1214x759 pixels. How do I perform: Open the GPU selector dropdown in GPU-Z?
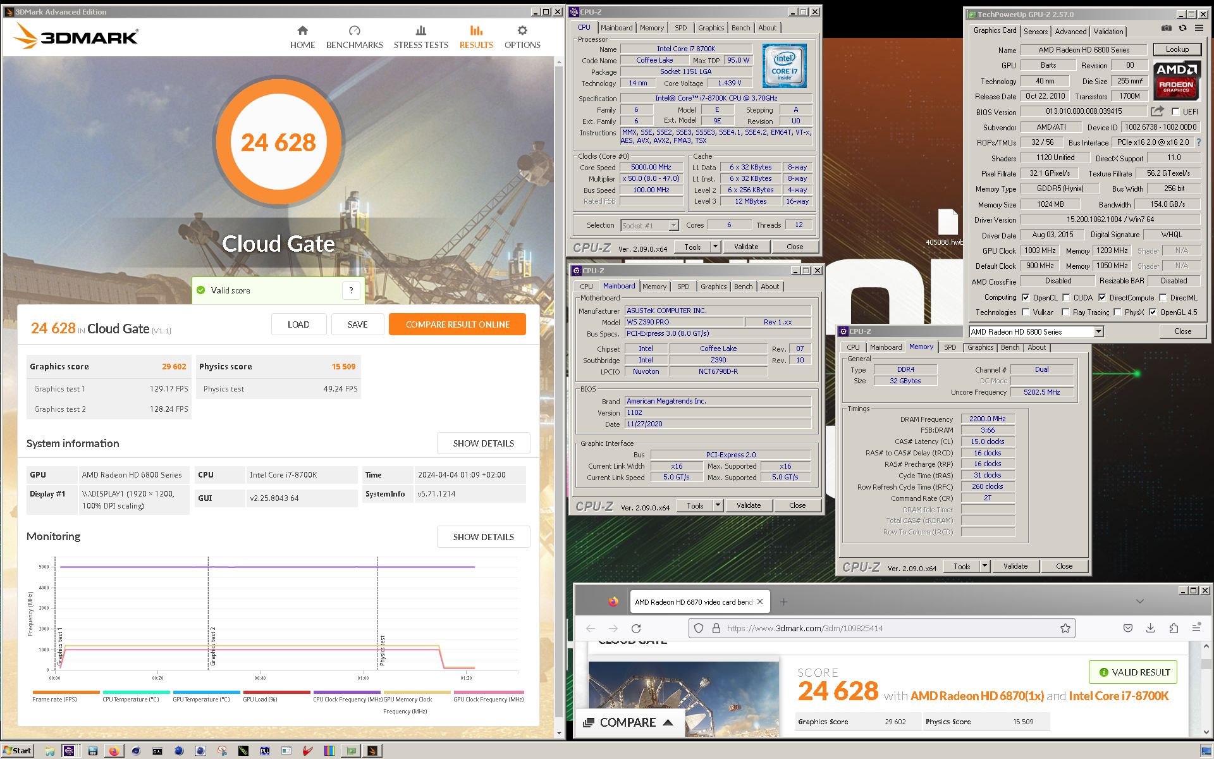(1098, 331)
